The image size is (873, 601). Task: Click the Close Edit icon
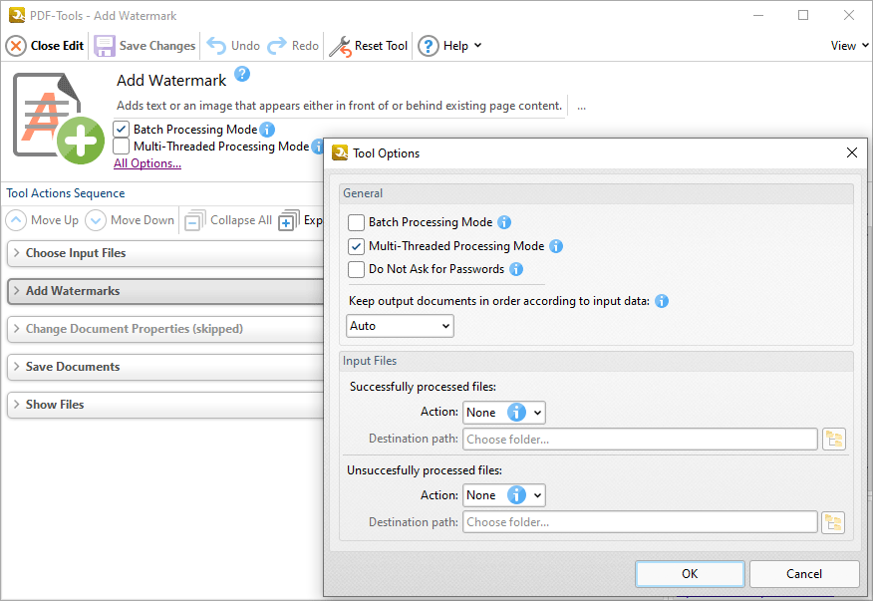[x=16, y=46]
